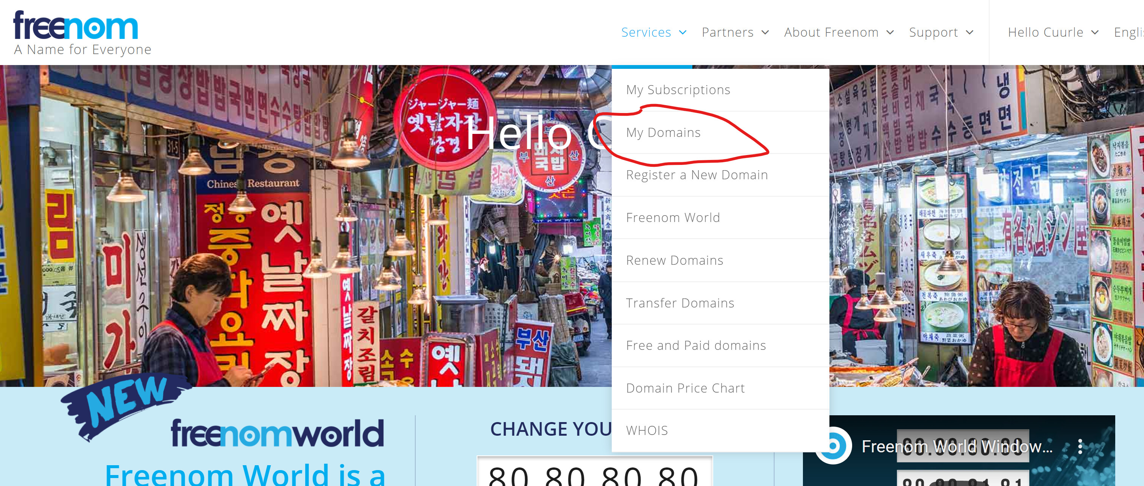Select My Subscriptions from dropdown

pyautogui.click(x=720, y=90)
